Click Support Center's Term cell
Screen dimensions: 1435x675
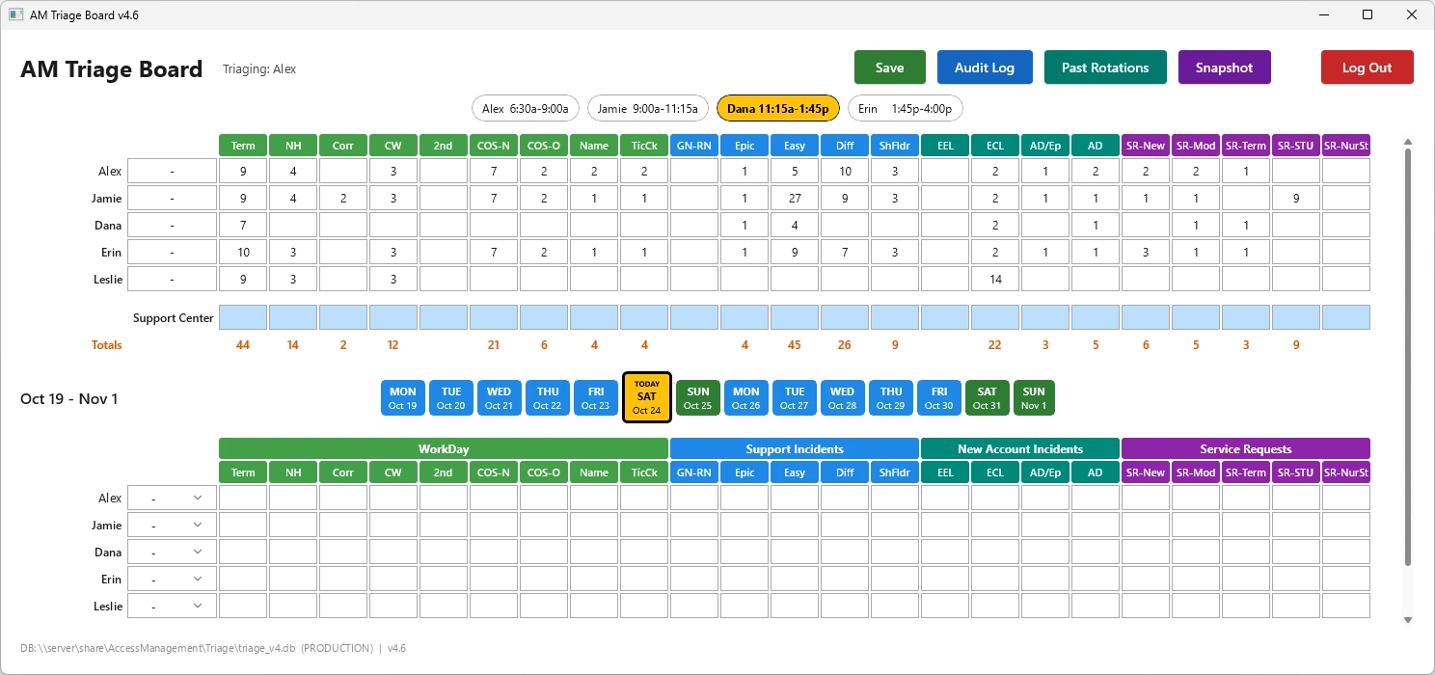(243, 317)
